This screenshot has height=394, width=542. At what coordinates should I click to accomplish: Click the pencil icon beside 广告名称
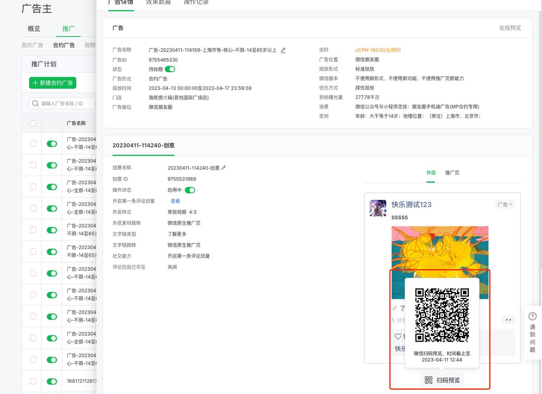point(283,50)
